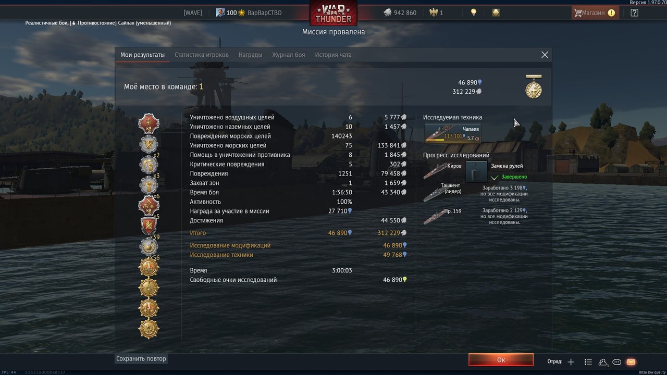The image size is (667, 375).
Task: Add a squad member with plus icon
Action: point(571,362)
